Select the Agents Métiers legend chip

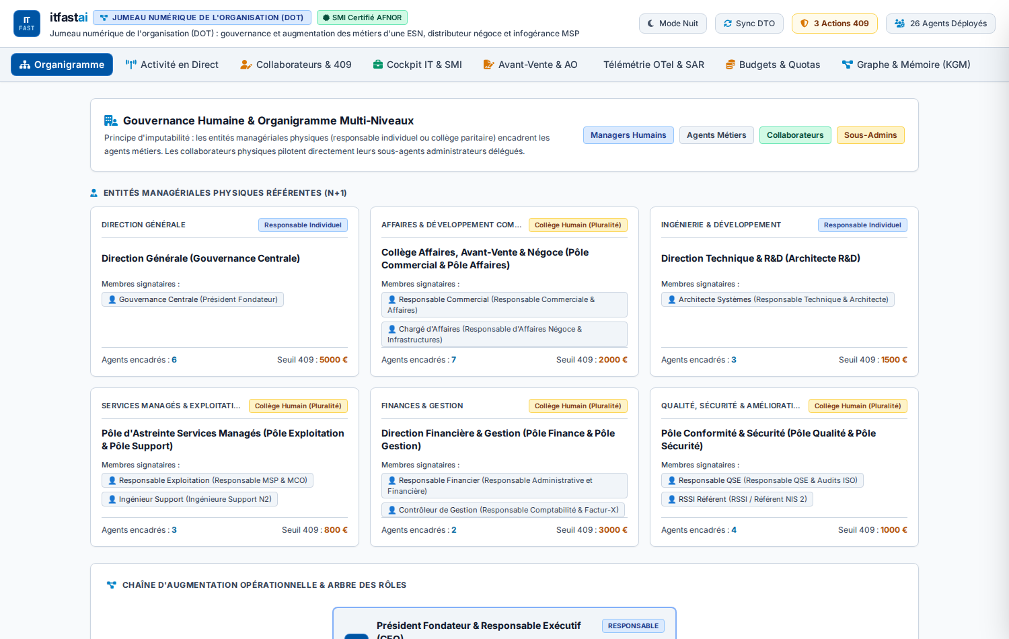click(716, 135)
